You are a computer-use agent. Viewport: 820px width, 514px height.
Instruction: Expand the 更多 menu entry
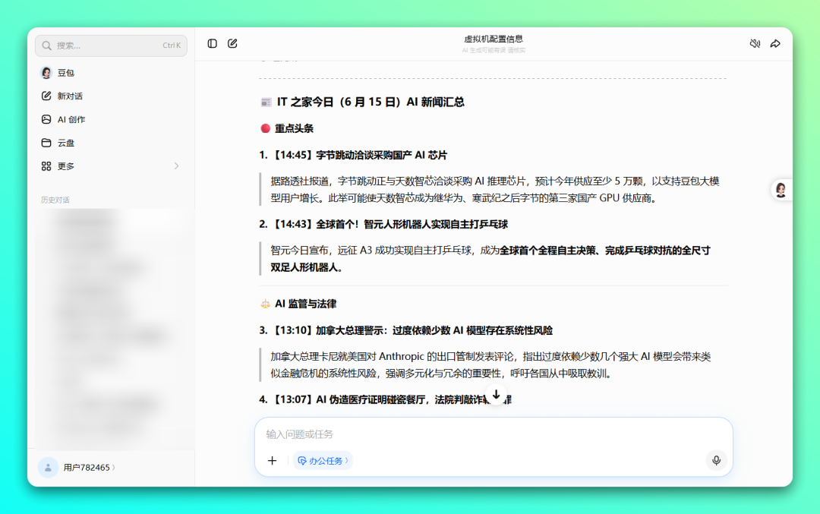point(111,166)
